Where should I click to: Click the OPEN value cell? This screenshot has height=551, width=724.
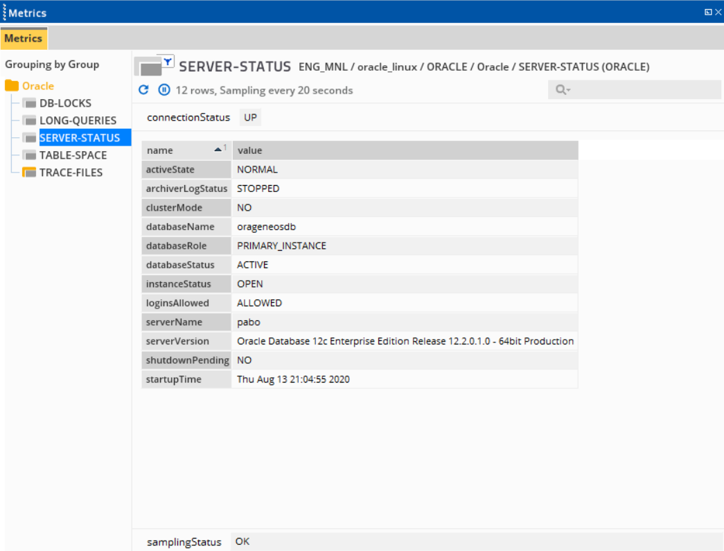pyautogui.click(x=405, y=284)
